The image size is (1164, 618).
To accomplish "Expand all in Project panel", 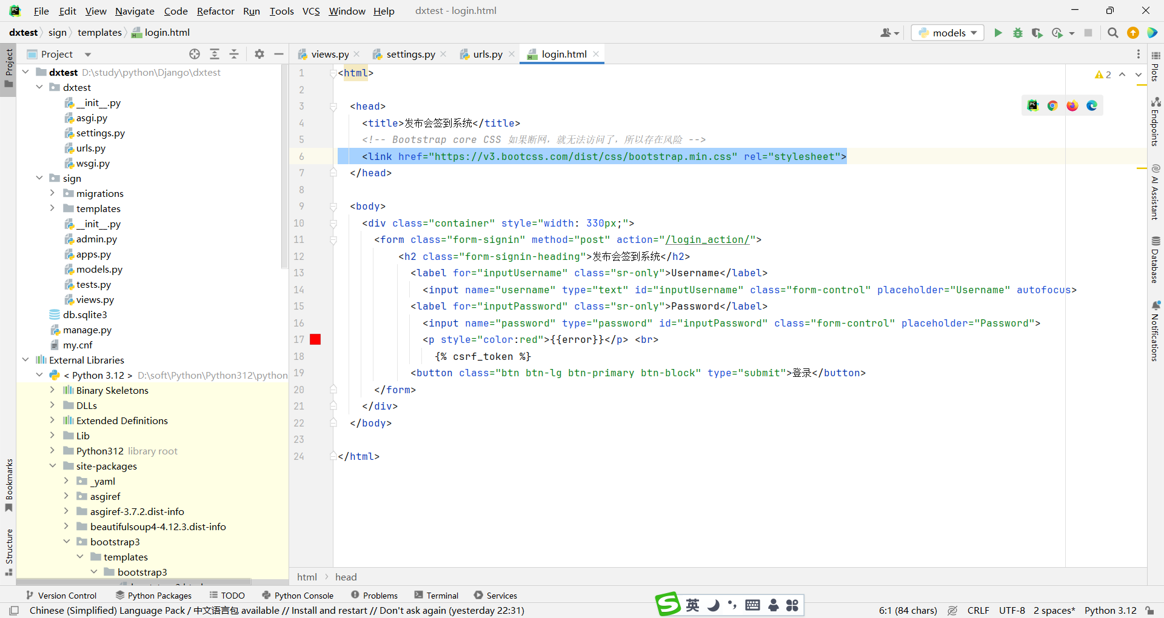I will tap(215, 54).
